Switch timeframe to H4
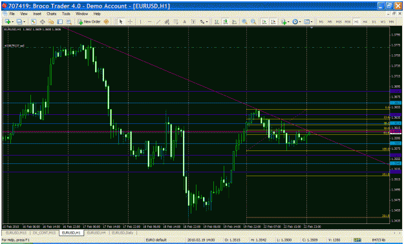 click(x=365, y=22)
